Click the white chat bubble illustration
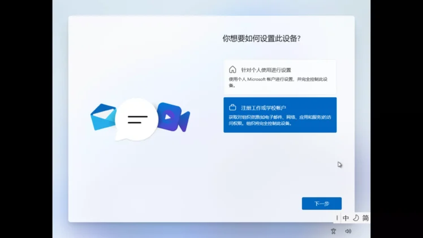Image resolution: width=423 pixels, height=238 pixels. click(x=136, y=119)
